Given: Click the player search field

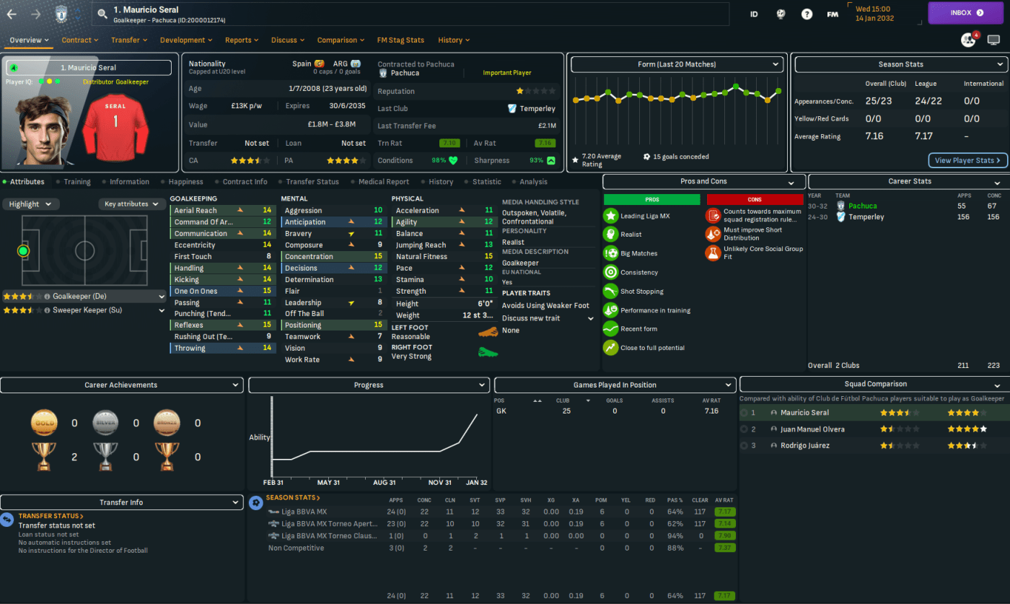Looking at the screenshot, I should click(x=411, y=14).
